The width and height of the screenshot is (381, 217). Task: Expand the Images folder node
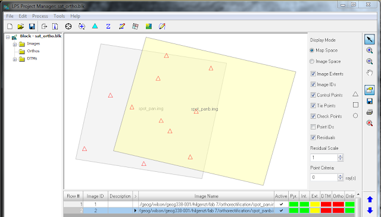coord(15,45)
